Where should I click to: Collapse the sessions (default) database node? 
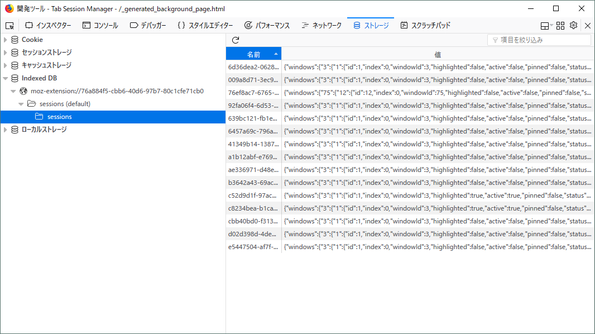click(x=21, y=104)
